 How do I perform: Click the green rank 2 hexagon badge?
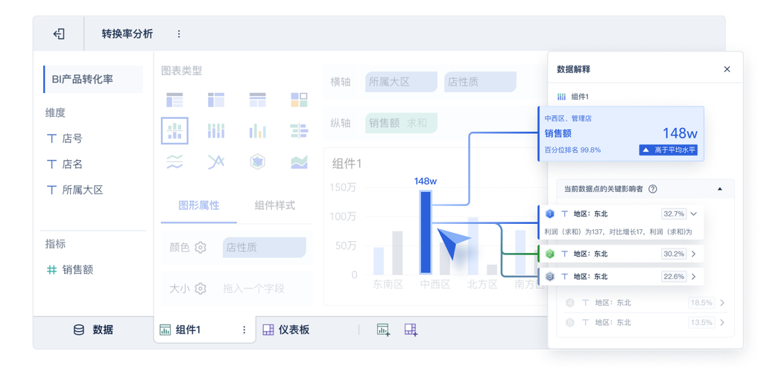point(550,254)
